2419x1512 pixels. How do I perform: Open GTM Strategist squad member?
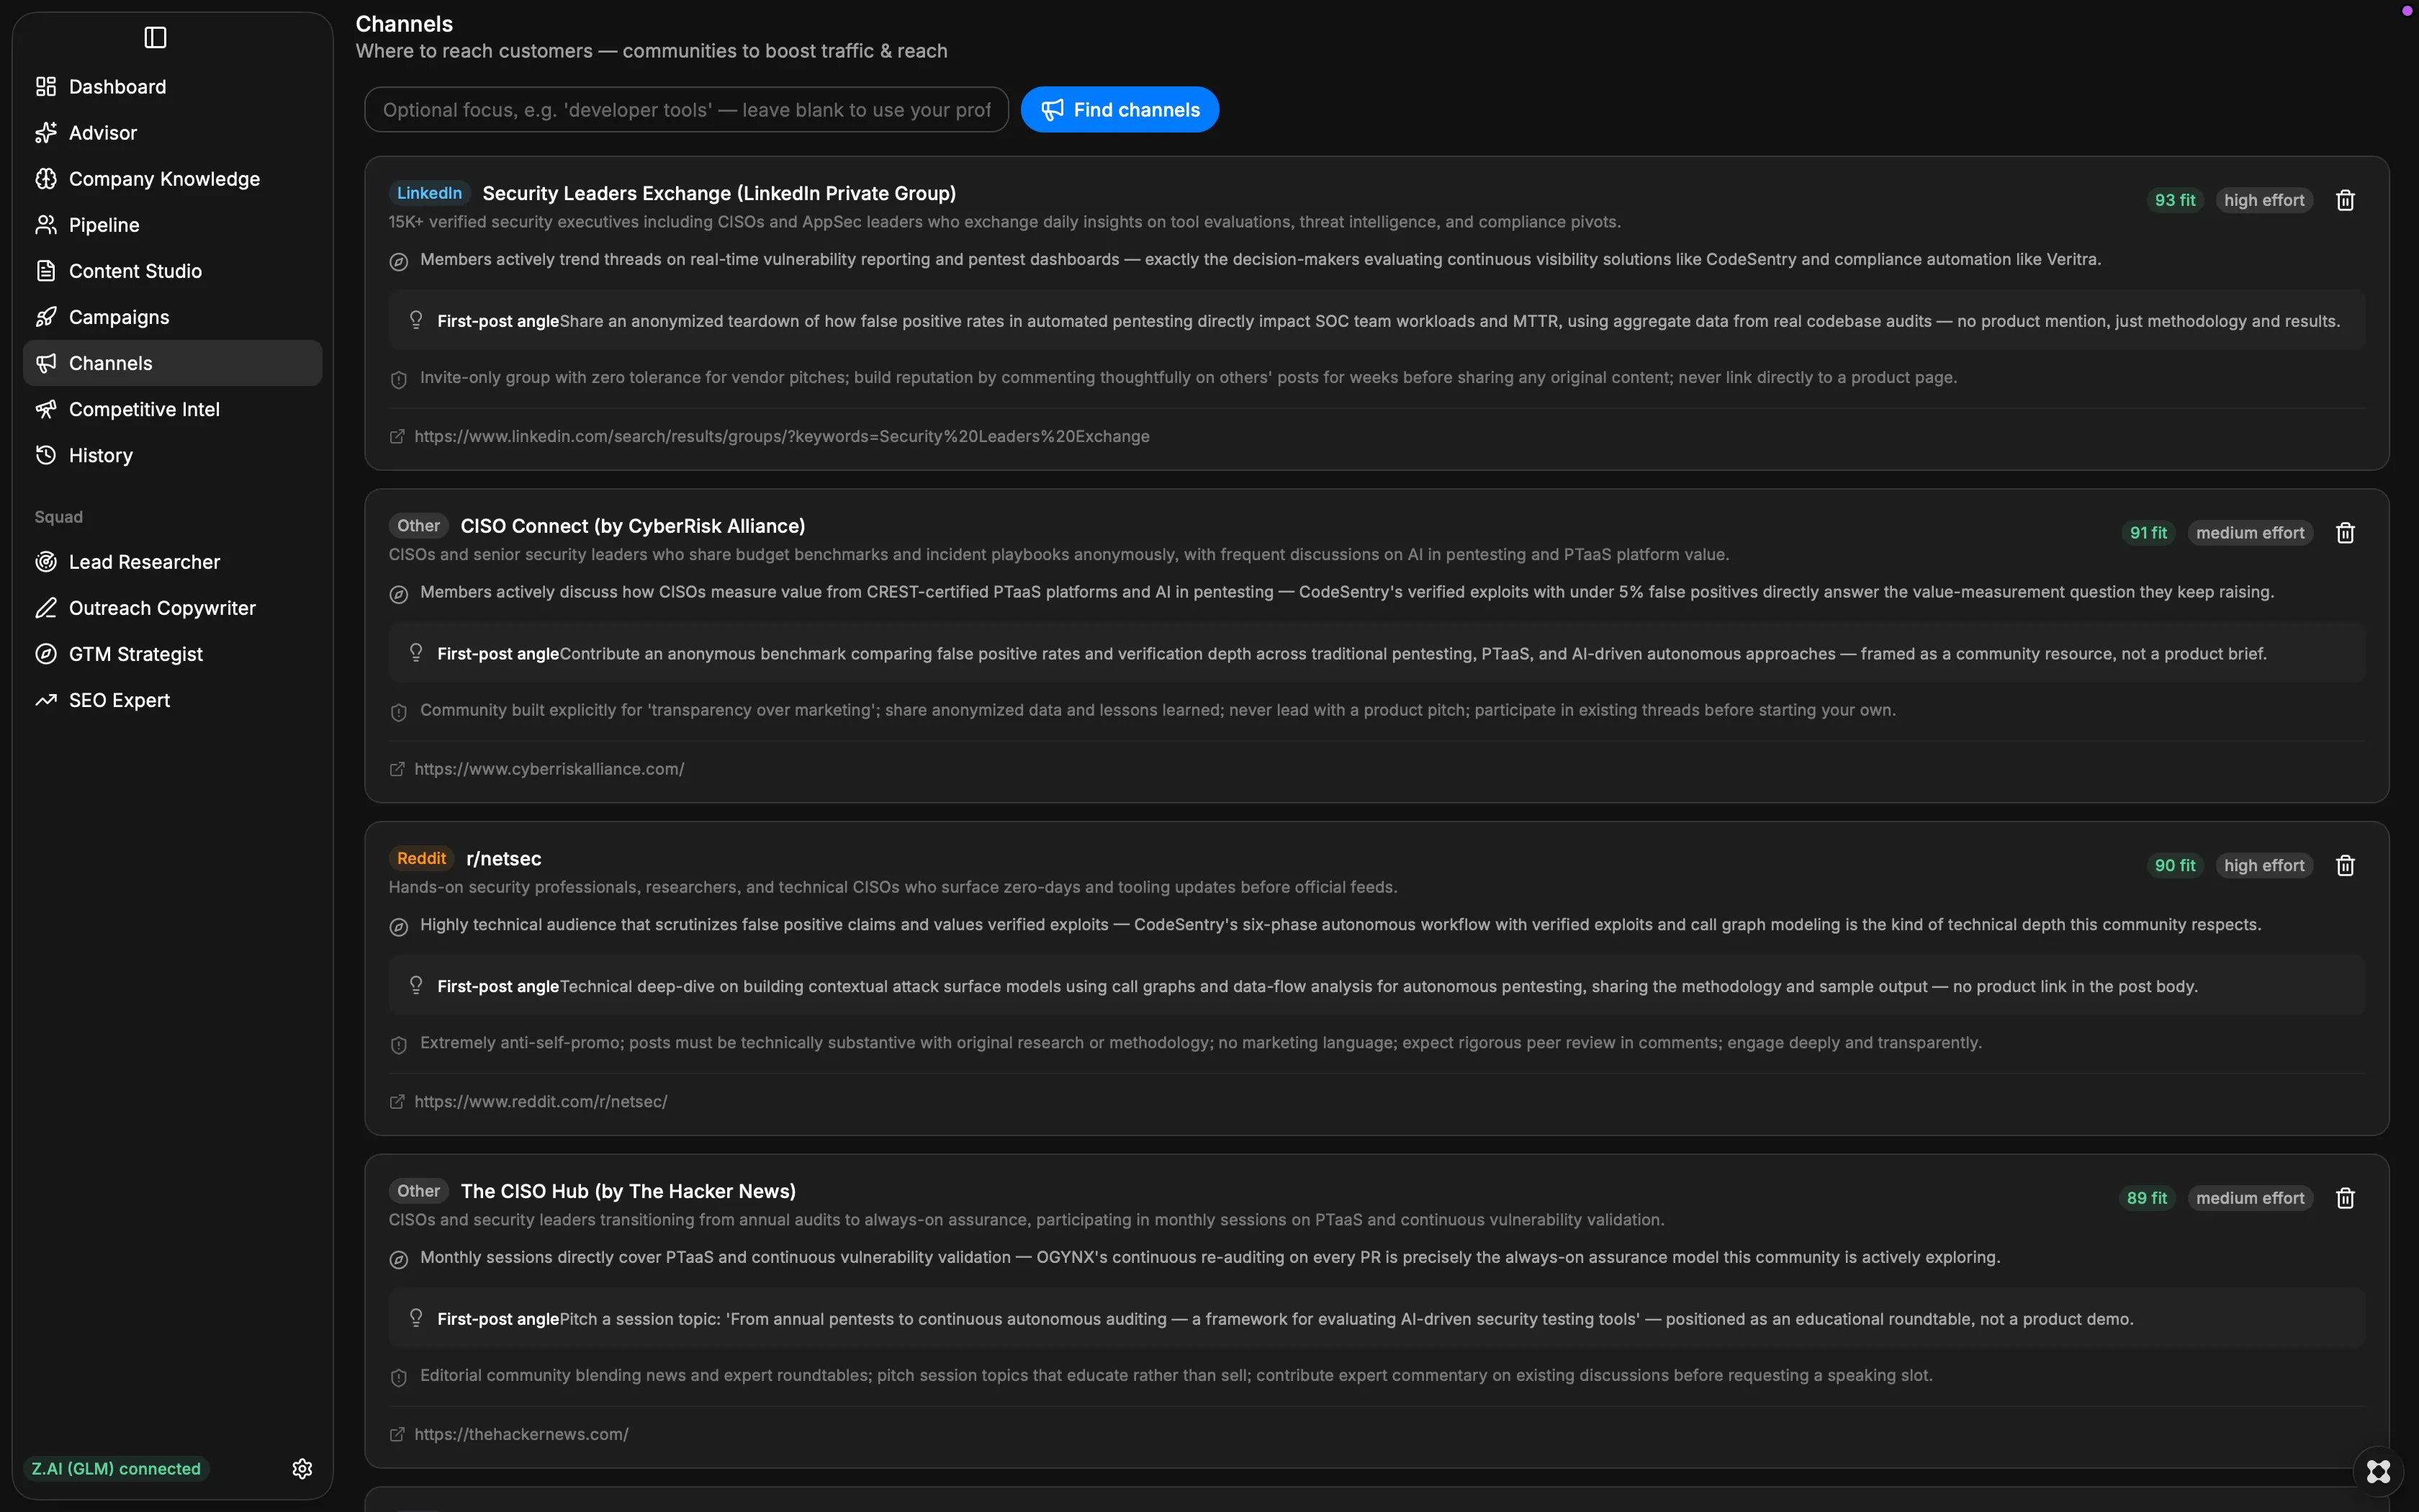[172, 654]
